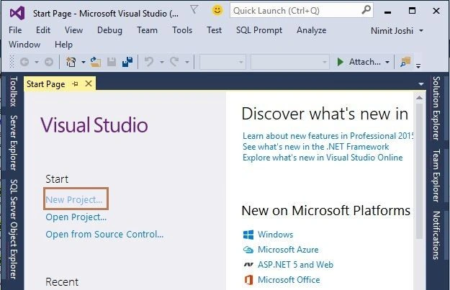Expand the back navigation history dropdown
450x290 pixels.
(37, 62)
